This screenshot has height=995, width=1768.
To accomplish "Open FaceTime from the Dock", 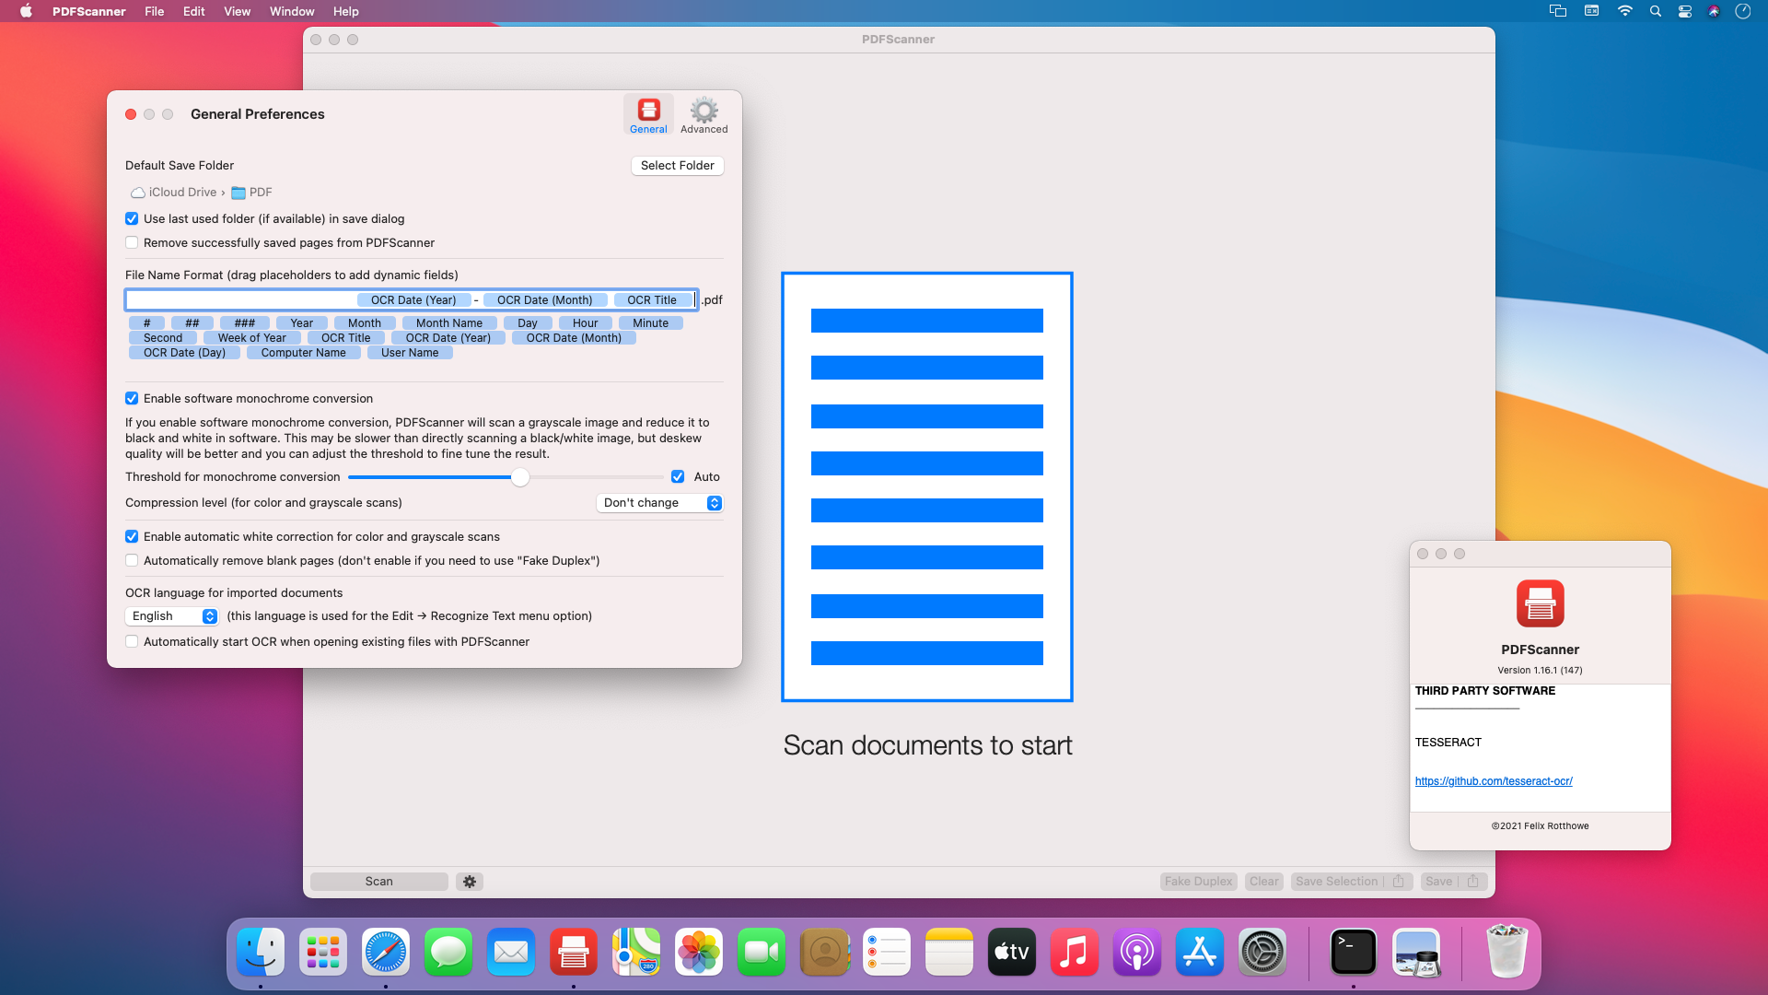I will point(762,952).
